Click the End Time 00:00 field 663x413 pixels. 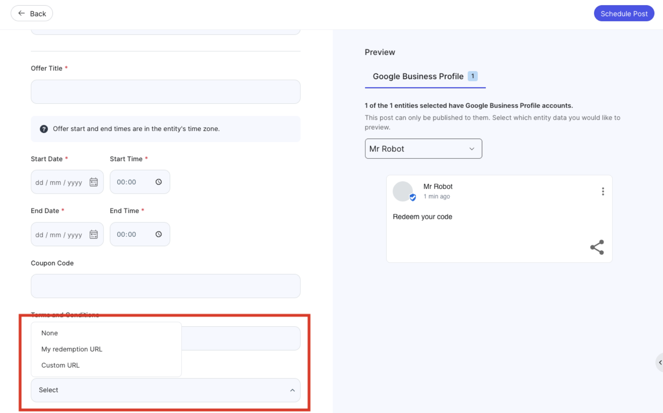click(x=140, y=235)
